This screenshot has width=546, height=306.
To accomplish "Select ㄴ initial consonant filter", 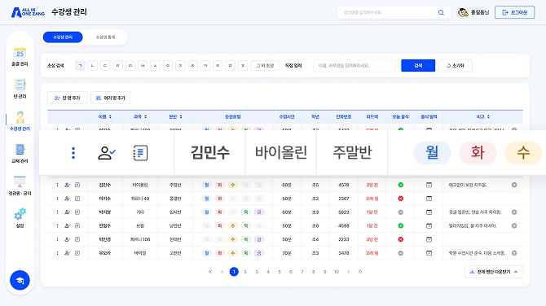I will [93, 65].
